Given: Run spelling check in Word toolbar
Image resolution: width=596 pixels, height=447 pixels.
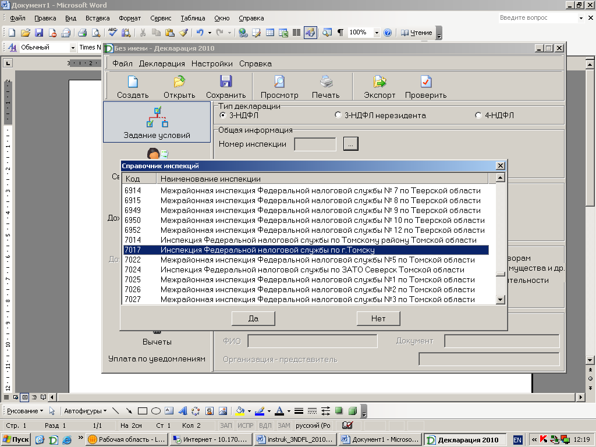Looking at the screenshot, I should (112, 33).
